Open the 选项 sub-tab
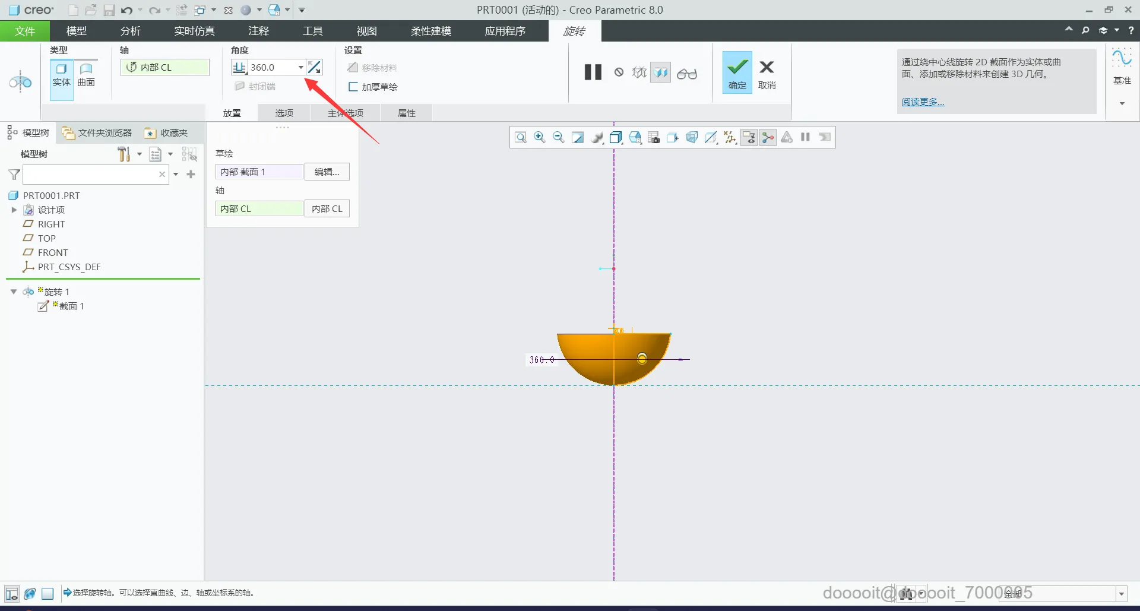Viewport: 1140px width, 611px height. 284,113
